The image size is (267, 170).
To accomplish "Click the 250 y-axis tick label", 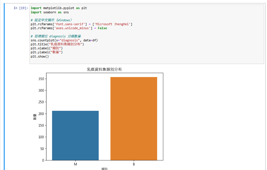I will tap(41, 102).
